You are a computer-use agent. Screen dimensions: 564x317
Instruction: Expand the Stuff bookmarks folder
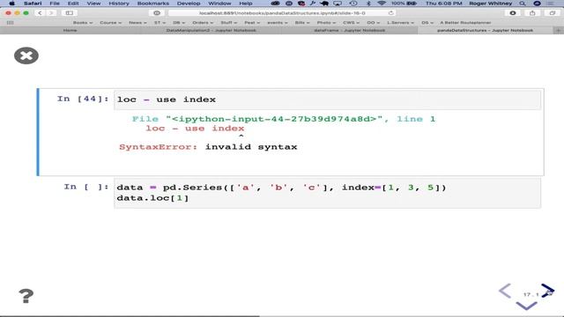click(x=228, y=23)
